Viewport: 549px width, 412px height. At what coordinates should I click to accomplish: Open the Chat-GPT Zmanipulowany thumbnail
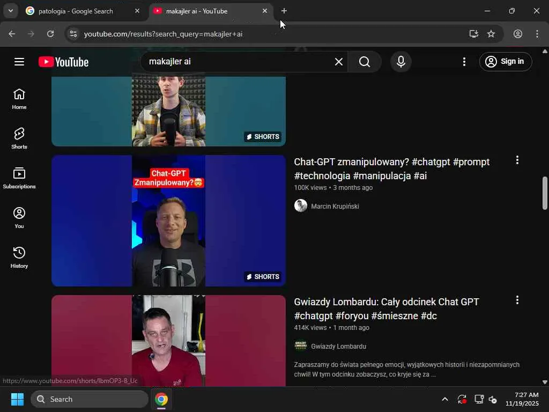click(168, 220)
